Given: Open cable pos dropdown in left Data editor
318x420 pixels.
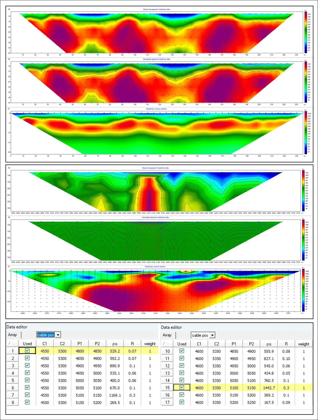Looking at the screenshot, I should pos(58,335).
